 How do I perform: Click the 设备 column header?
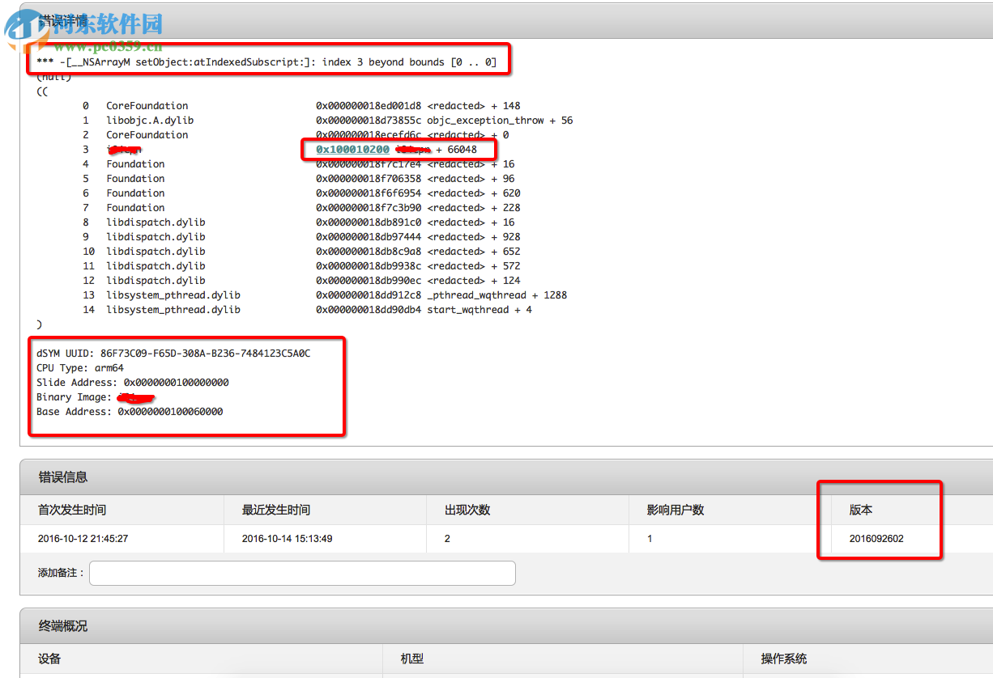(49, 659)
